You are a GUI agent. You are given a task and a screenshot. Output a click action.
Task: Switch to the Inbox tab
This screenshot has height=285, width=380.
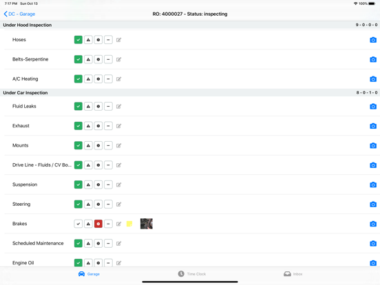click(293, 274)
